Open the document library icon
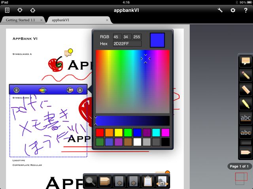The image size is (253, 189). (7, 10)
